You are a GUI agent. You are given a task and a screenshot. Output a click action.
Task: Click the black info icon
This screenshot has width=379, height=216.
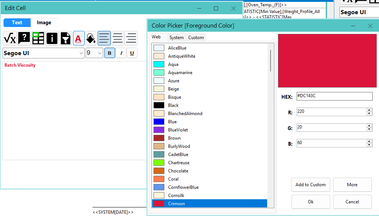point(52,38)
